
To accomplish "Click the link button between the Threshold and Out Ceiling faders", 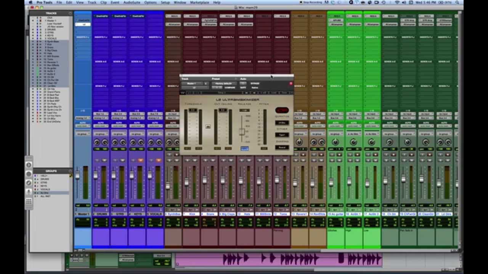I will (208, 126).
